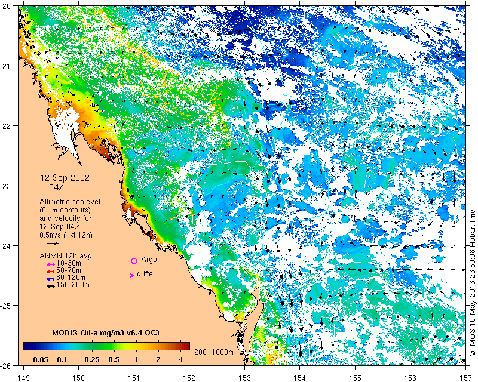478x382 pixels.
Task: Click the magenta drifter arrow symbol in legend
Action: point(132,275)
